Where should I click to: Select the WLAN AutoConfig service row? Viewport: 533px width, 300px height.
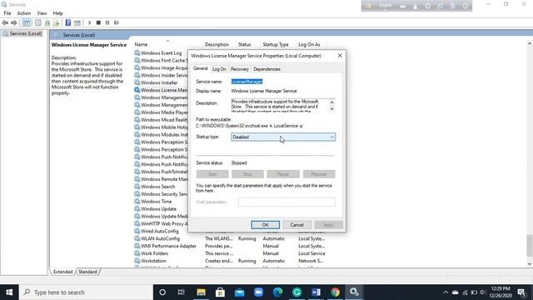coord(230,239)
